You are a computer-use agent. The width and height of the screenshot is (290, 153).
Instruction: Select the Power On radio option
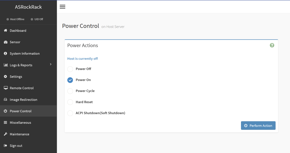[x=70, y=80]
